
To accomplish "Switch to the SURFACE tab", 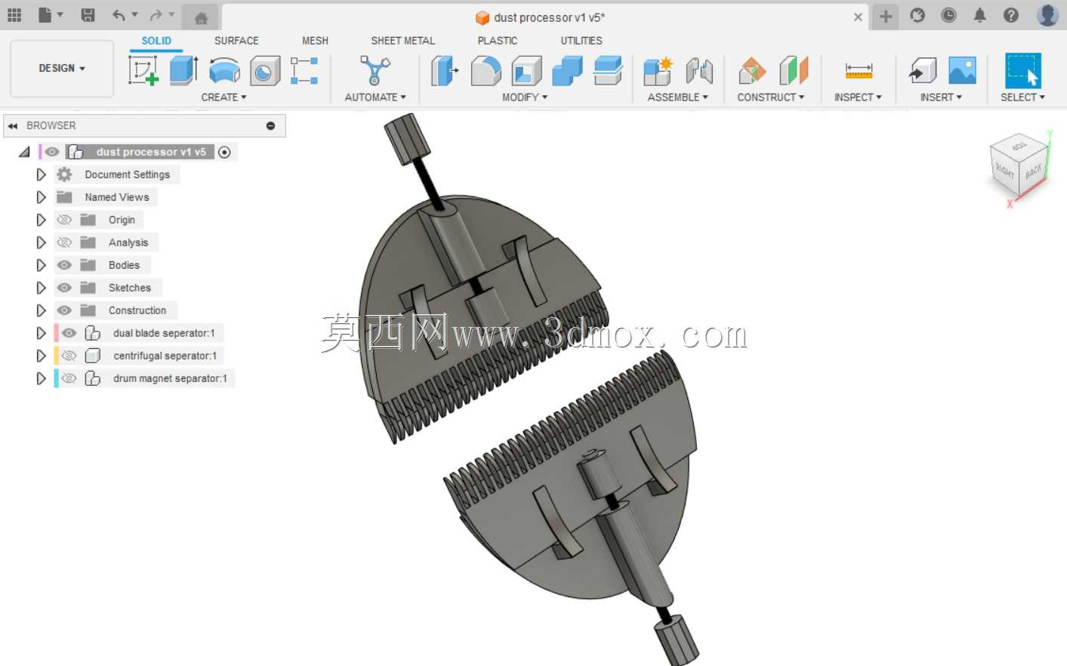I will click(236, 41).
